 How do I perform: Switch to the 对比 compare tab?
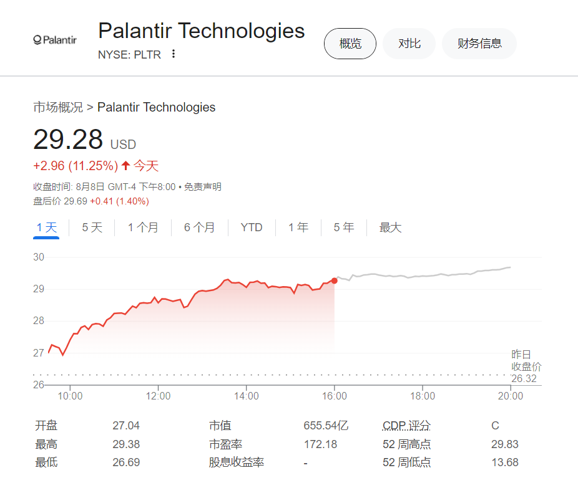(x=409, y=44)
